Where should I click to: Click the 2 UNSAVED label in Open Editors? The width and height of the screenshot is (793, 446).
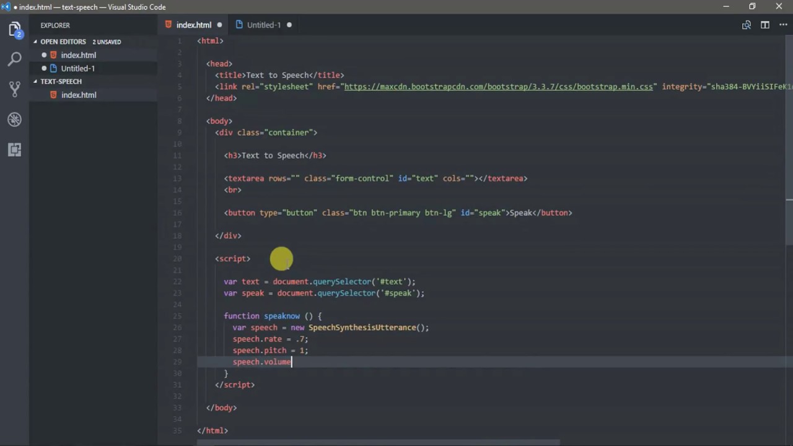107,42
